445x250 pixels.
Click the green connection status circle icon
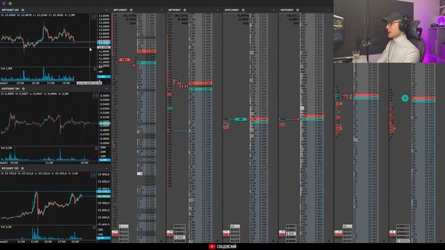(x=10, y=3)
